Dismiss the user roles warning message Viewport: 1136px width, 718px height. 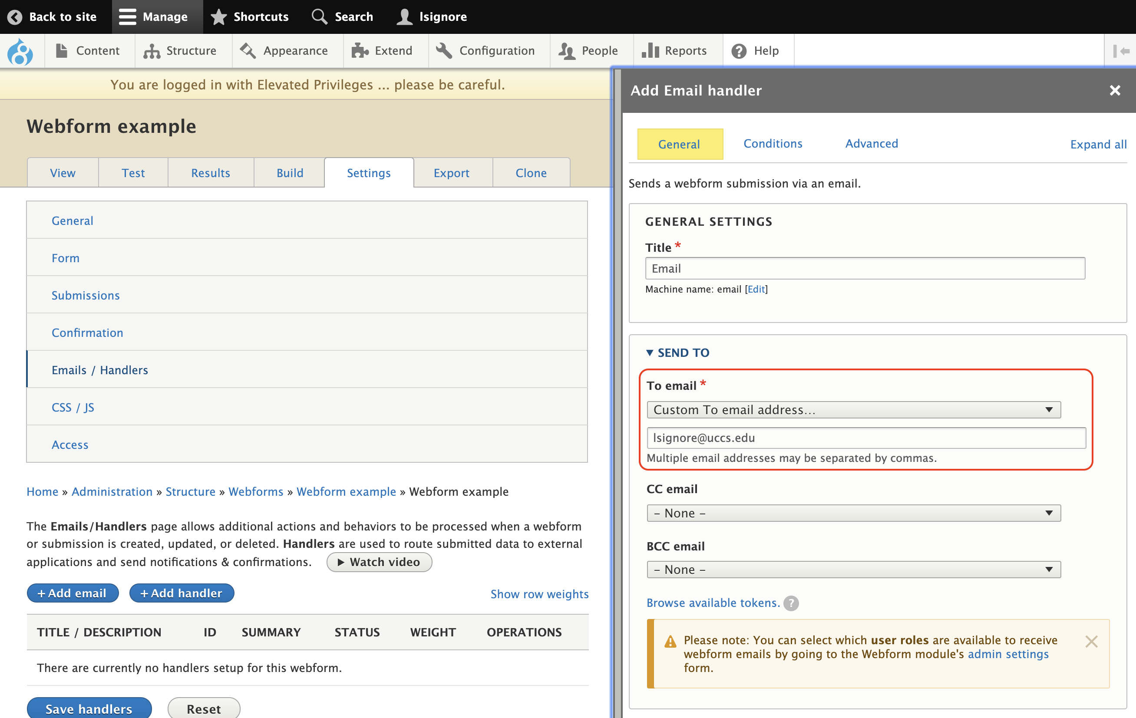[x=1091, y=642]
